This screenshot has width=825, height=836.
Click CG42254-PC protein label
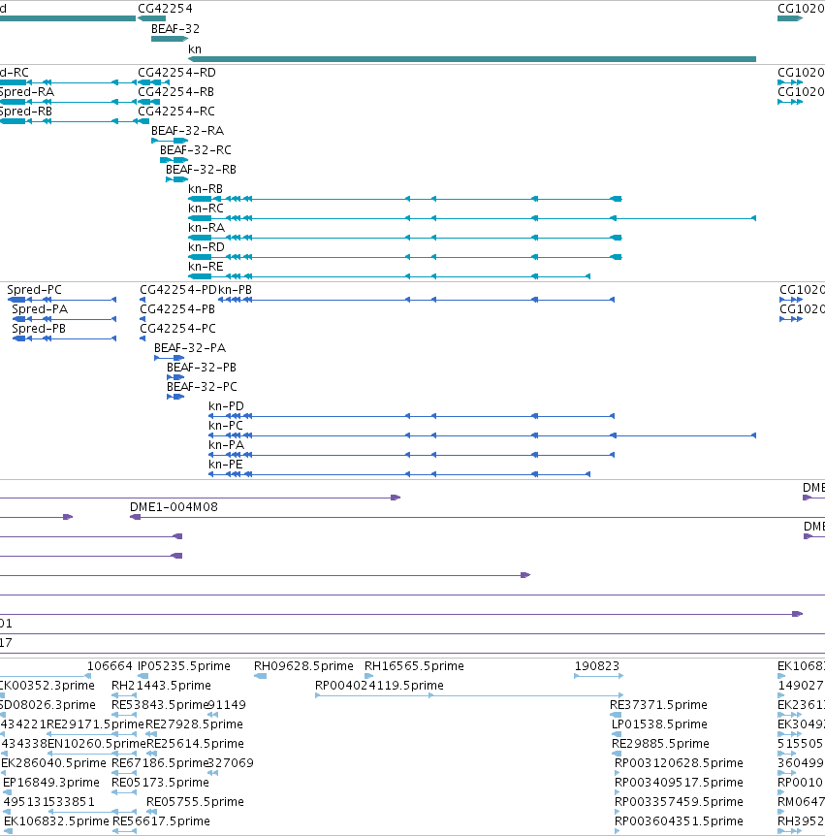[178, 329]
